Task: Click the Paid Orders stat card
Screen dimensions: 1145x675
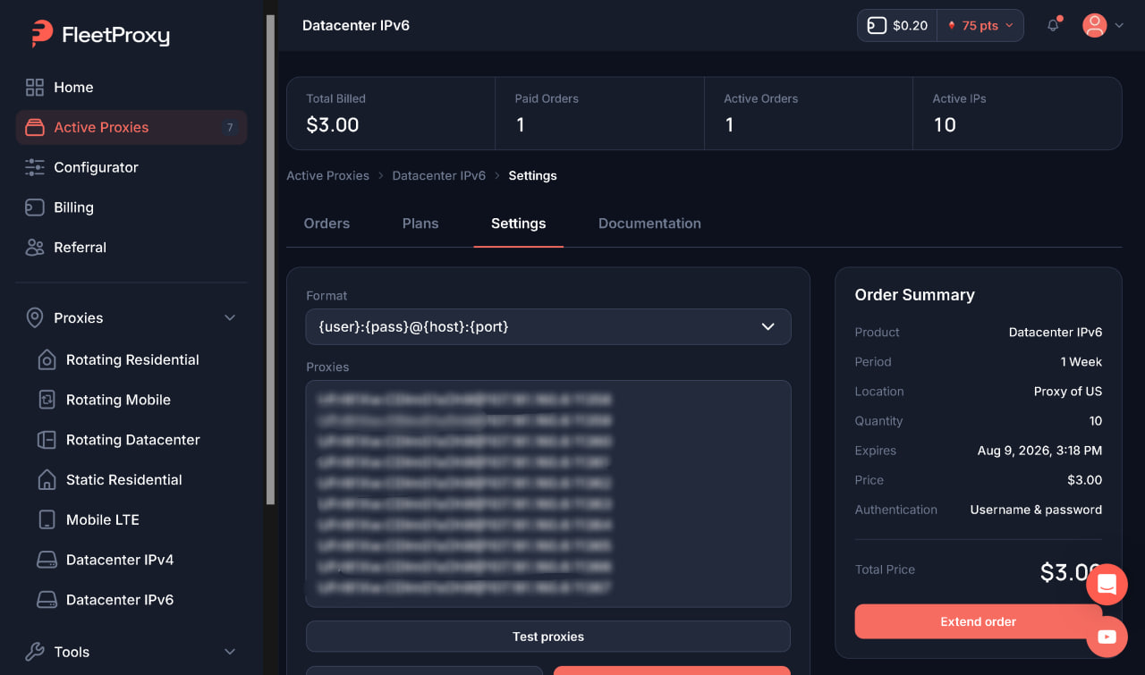Action: click(x=599, y=113)
